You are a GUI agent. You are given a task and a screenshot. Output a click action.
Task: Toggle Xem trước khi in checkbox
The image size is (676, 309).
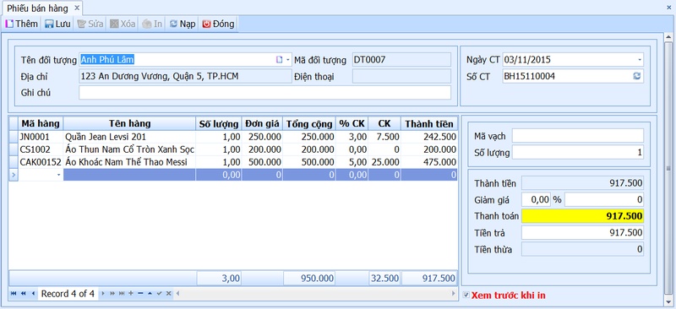pyautogui.click(x=466, y=295)
